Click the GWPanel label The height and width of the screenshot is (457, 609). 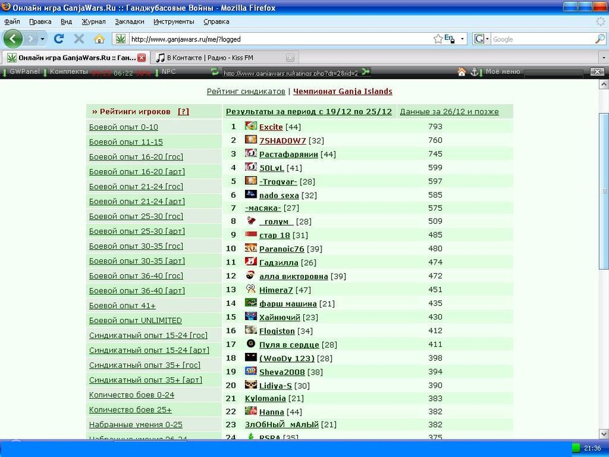coord(24,71)
